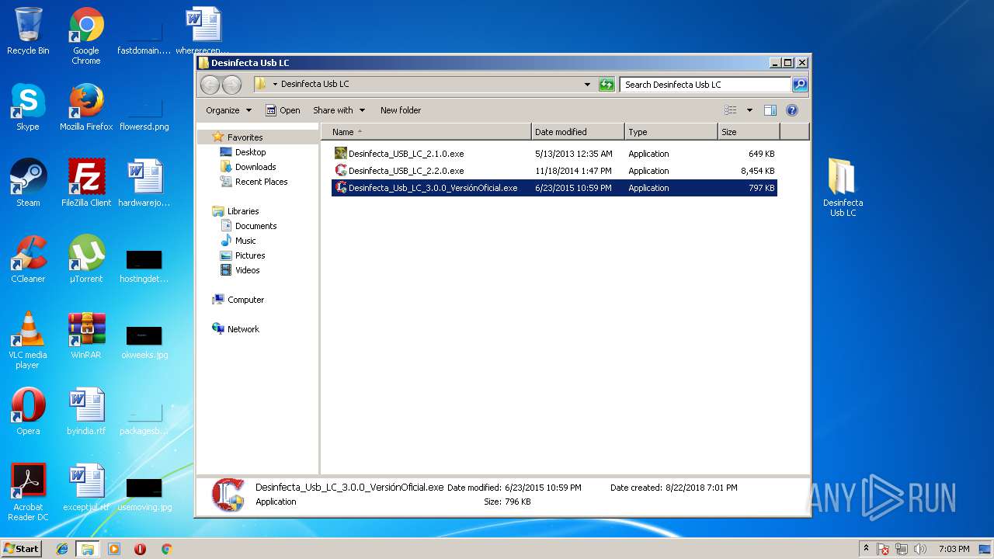Click the Date modified value in details pane

543,488
